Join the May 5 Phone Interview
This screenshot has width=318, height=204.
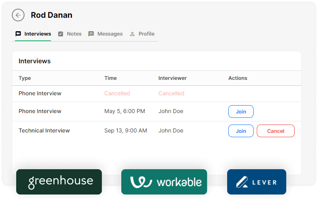click(241, 111)
